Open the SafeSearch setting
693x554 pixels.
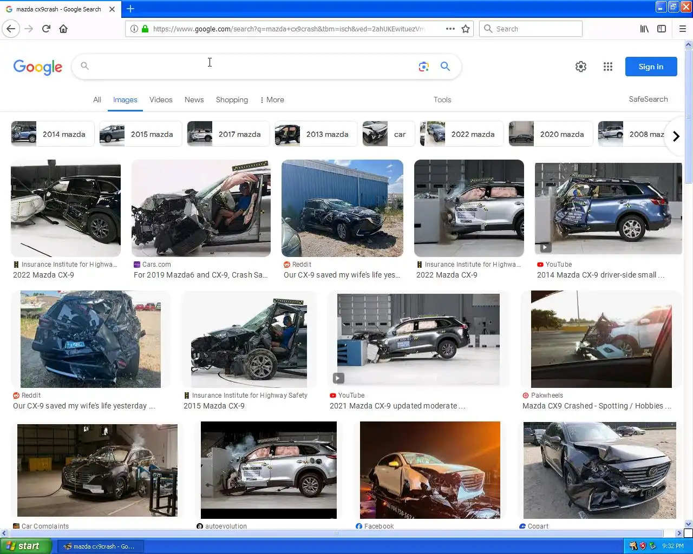648,99
